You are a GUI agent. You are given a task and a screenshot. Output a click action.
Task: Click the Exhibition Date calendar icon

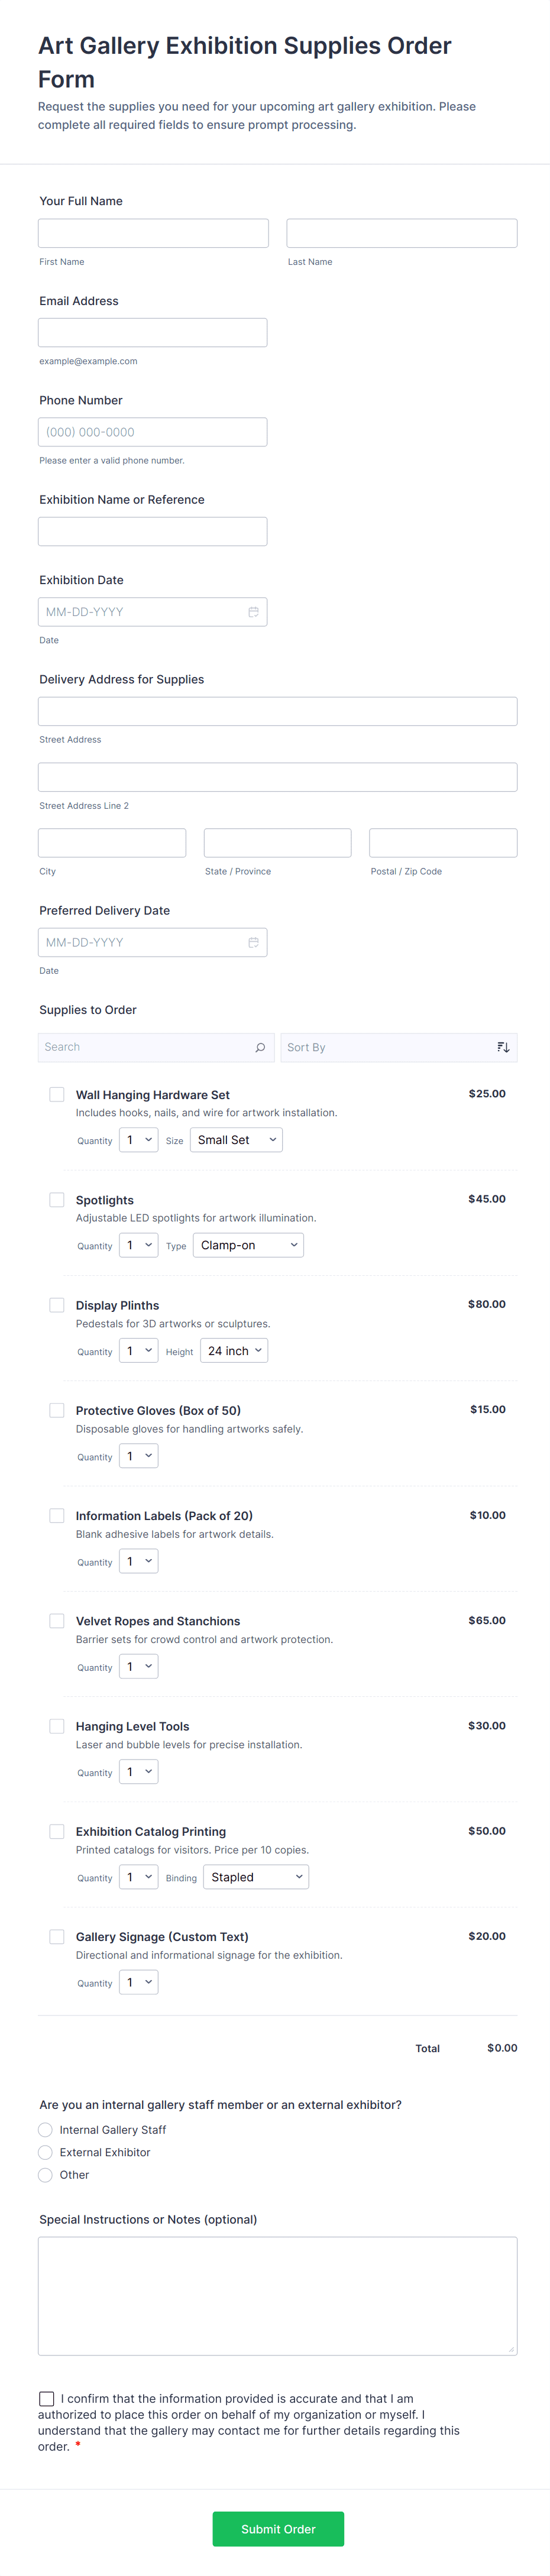tap(253, 612)
